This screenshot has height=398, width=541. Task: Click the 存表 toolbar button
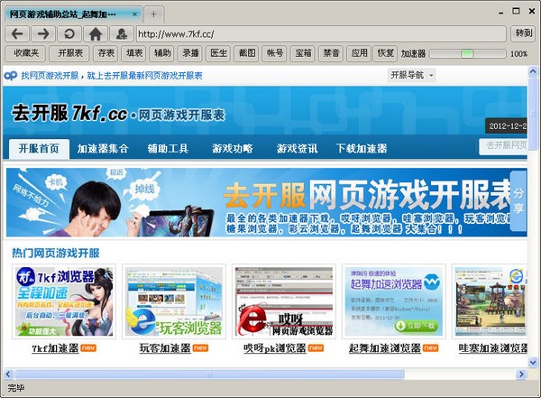coord(105,53)
